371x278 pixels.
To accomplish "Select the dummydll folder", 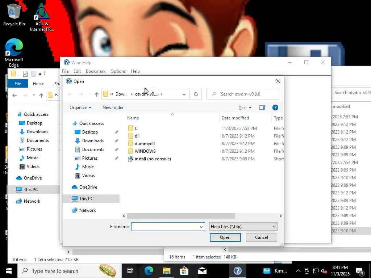I will click(x=145, y=143).
